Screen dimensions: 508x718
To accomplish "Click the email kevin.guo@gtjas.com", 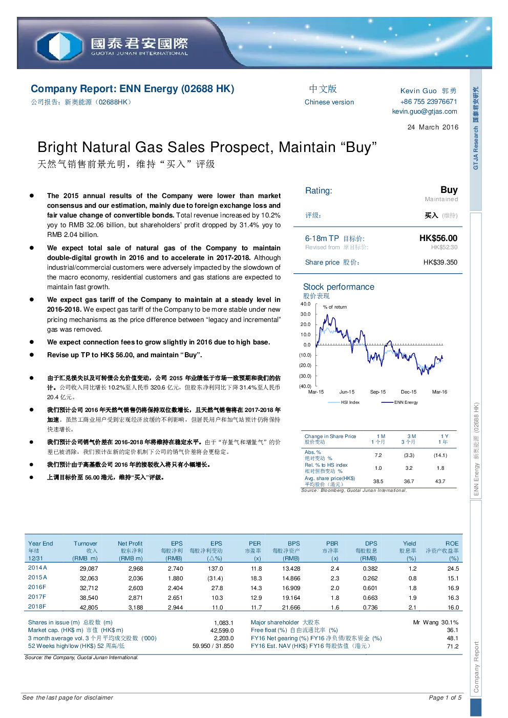I will [424, 111].
